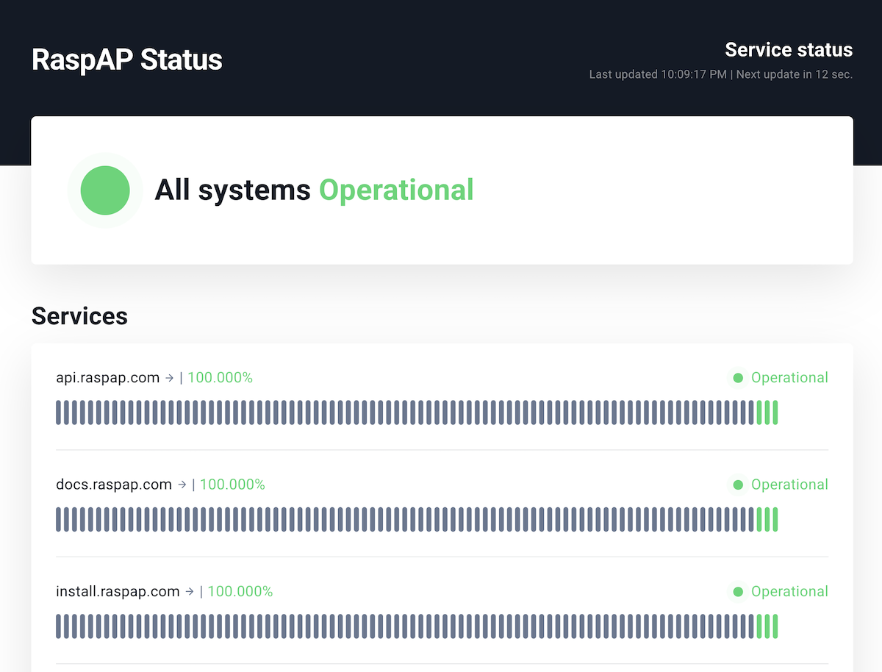Open the install.raspap.com service link
This screenshot has width=882, height=672.
point(118,591)
